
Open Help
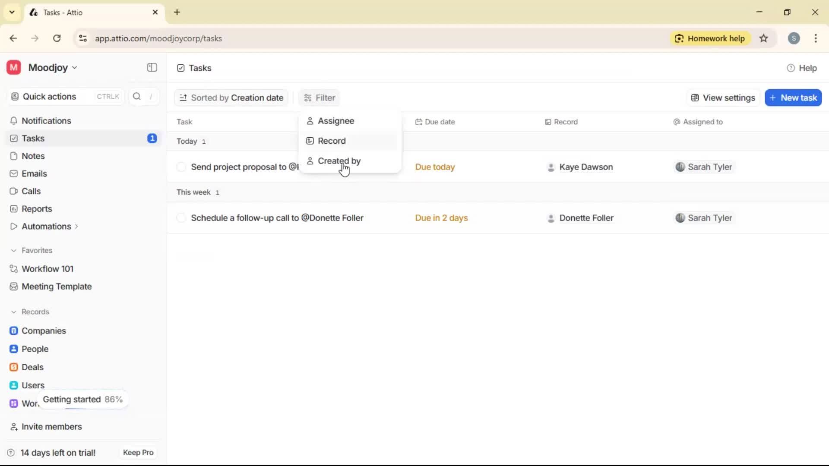[802, 68]
